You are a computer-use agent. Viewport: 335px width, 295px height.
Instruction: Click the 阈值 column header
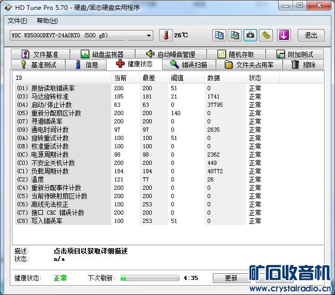[x=186, y=78]
